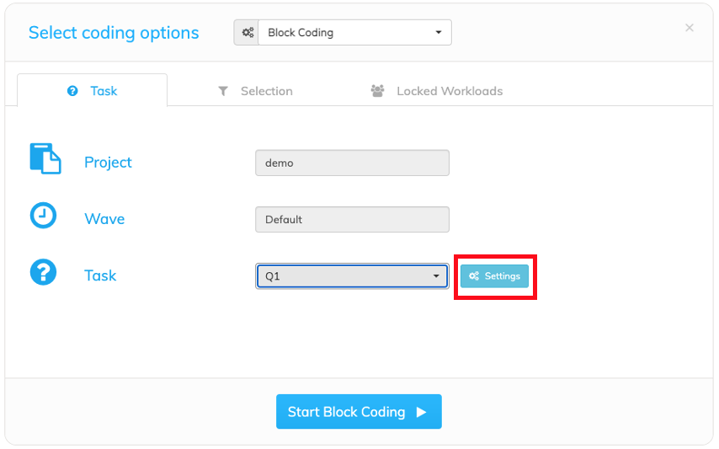Click the people icon on Locked Workloads tab

click(377, 91)
